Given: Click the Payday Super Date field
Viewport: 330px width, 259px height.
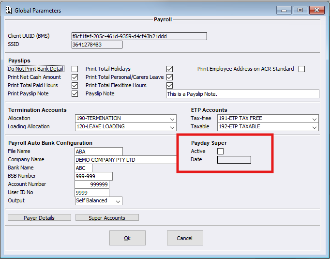Looking at the screenshot, I should tap(234, 160).
